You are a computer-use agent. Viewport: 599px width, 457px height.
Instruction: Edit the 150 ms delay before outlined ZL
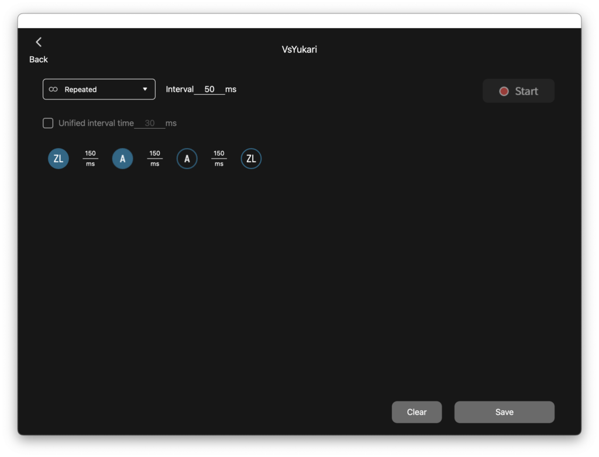click(x=219, y=154)
